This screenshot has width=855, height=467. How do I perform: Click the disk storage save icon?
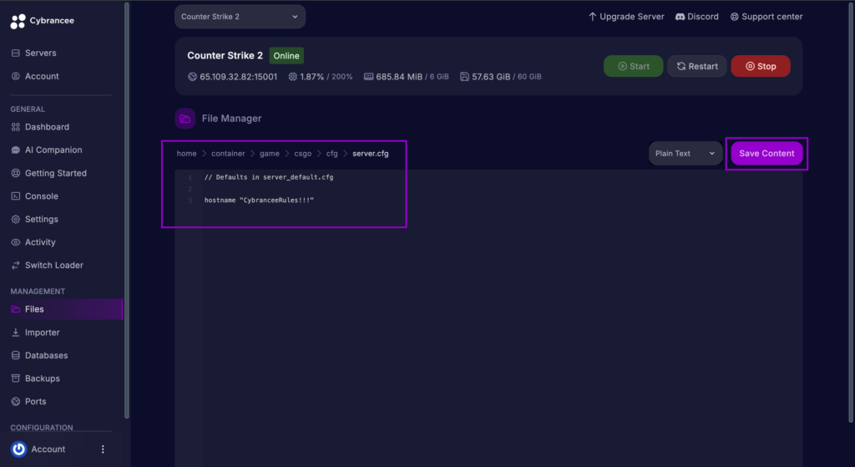click(464, 77)
